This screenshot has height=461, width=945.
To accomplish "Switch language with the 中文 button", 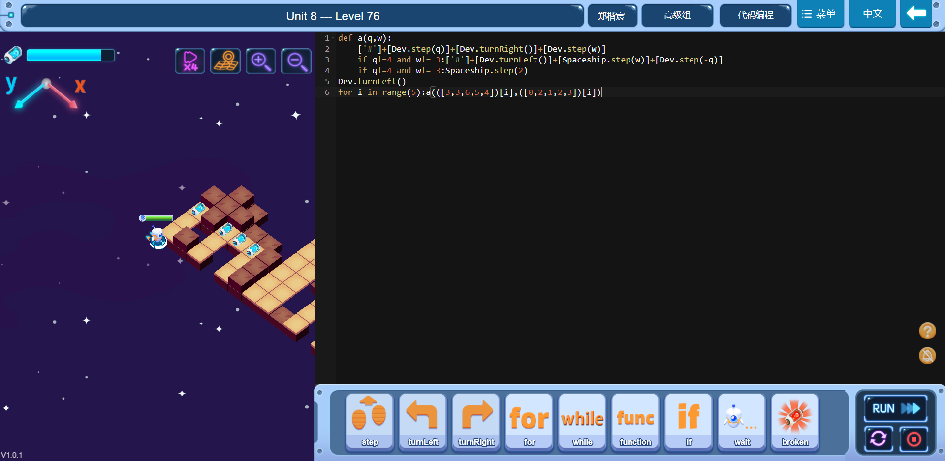I will pos(872,14).
